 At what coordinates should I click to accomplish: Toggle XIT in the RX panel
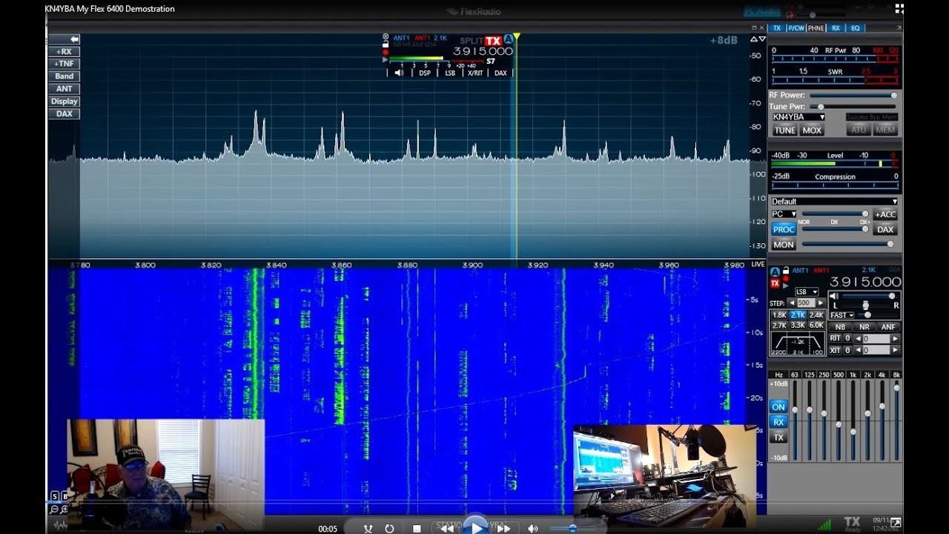[834, 350]
